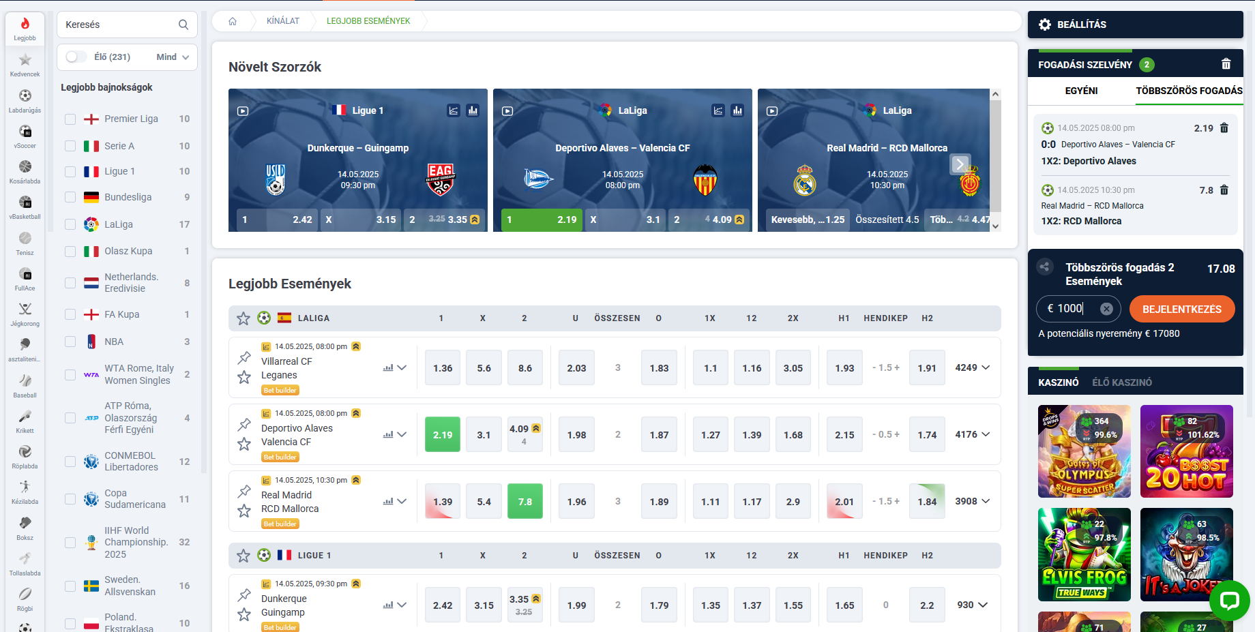The image size is (1255, 632).
Task: Open the Beállítás settings gear icon
Action: [x=1045, y=25]
